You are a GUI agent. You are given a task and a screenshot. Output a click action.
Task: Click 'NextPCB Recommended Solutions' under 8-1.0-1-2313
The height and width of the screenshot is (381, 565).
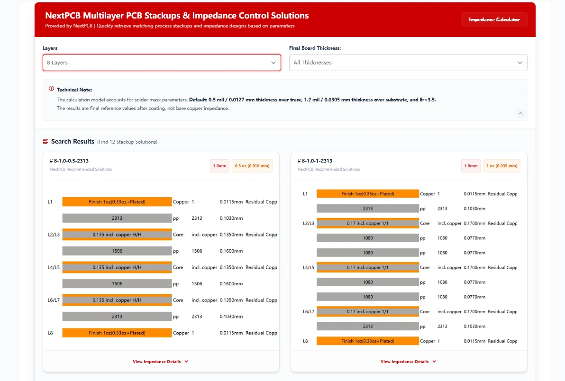pos(328,169)
